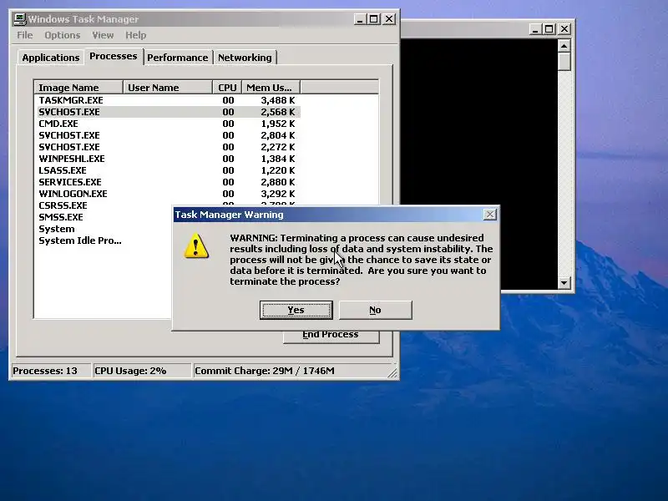Click the Task Manager resize grip corner

pyautogui.click(x=392, y=373)
